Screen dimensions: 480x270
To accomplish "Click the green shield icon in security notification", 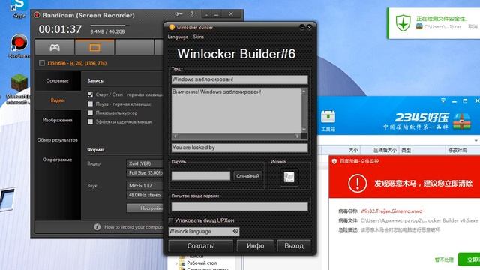I will point(403,23).
